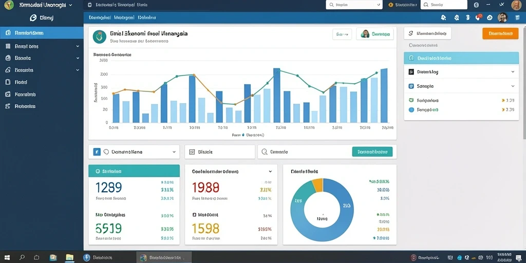Viewport: 526px width, 263px height.
Task: Click the third white icon in the blue bar
Action: click(x=468, y=17)
